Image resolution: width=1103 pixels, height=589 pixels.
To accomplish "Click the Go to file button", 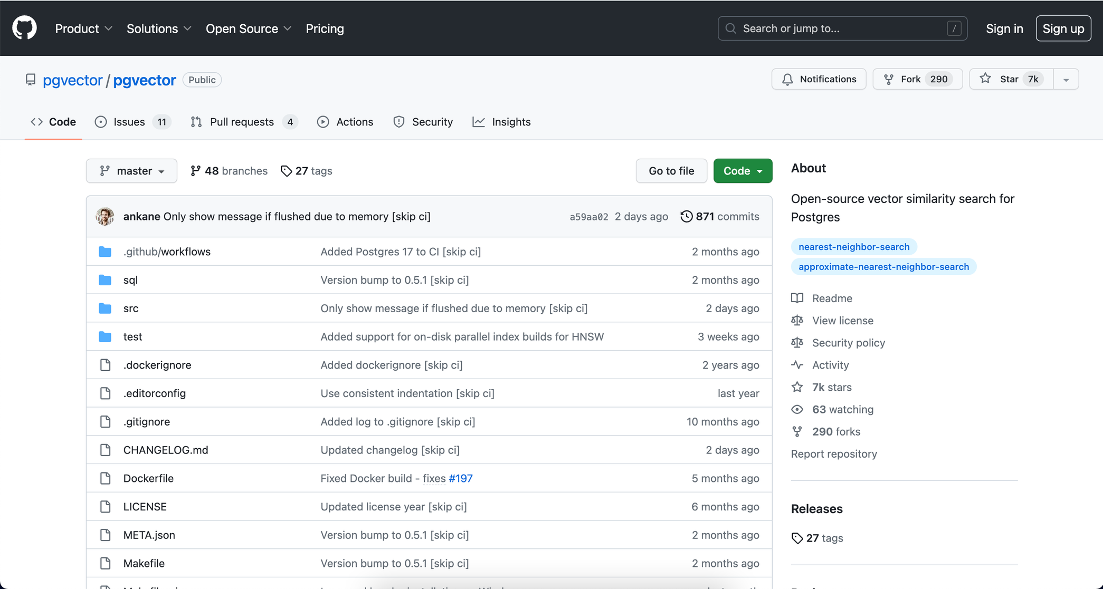I will tap(671, 171).
